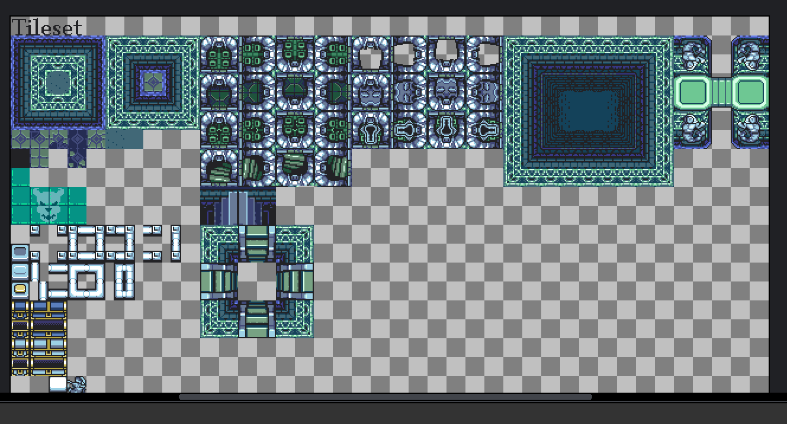Click the left glowing green pad tile
787x424 pixels.
693,93
